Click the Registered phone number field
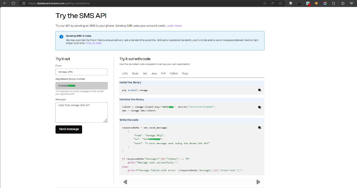Screen dimensions: 357x188 (x=81, y=86)
